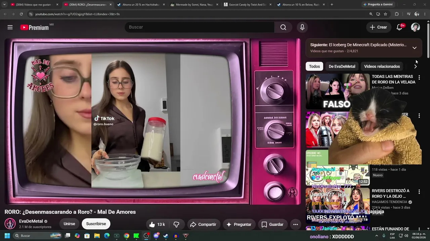Toggle the system volume speaker icon
The image size is (430, 241).
click(x=406, y=236)
